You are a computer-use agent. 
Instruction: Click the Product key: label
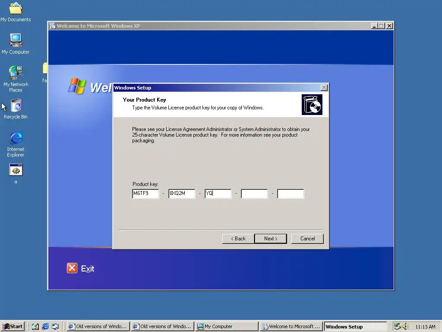(145, 184)
